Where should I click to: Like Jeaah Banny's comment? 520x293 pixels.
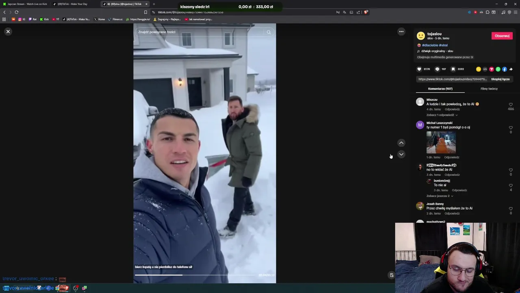click(511, 209)
